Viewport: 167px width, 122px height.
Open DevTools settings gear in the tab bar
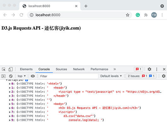[149, 69]
